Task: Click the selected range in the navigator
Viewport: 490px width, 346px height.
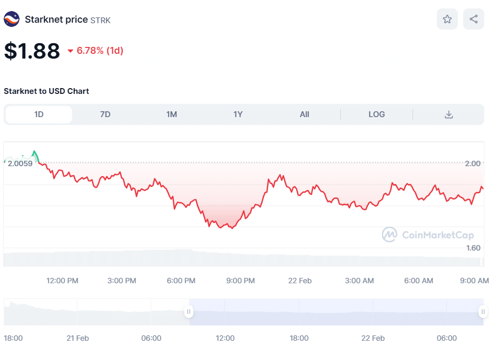Action: (336, 312)
